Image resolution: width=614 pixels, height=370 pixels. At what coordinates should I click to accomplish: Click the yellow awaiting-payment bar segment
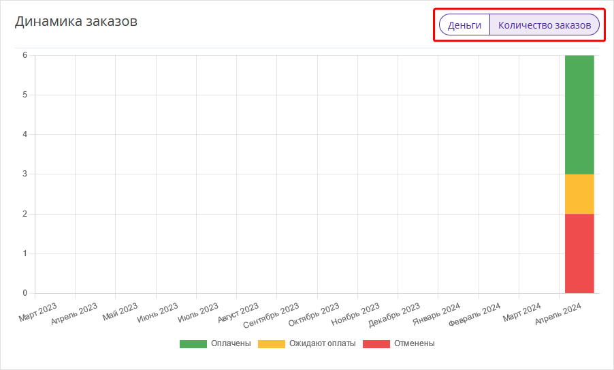(x=579, y=194)
